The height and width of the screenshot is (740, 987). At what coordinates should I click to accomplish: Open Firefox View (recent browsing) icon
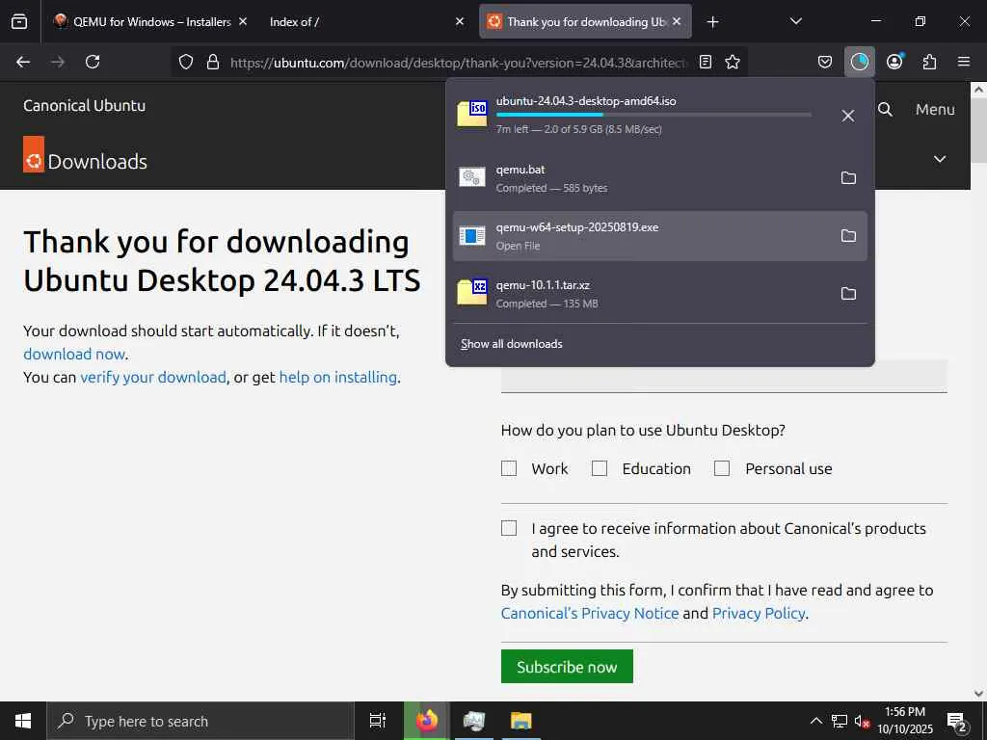(19, 21)
